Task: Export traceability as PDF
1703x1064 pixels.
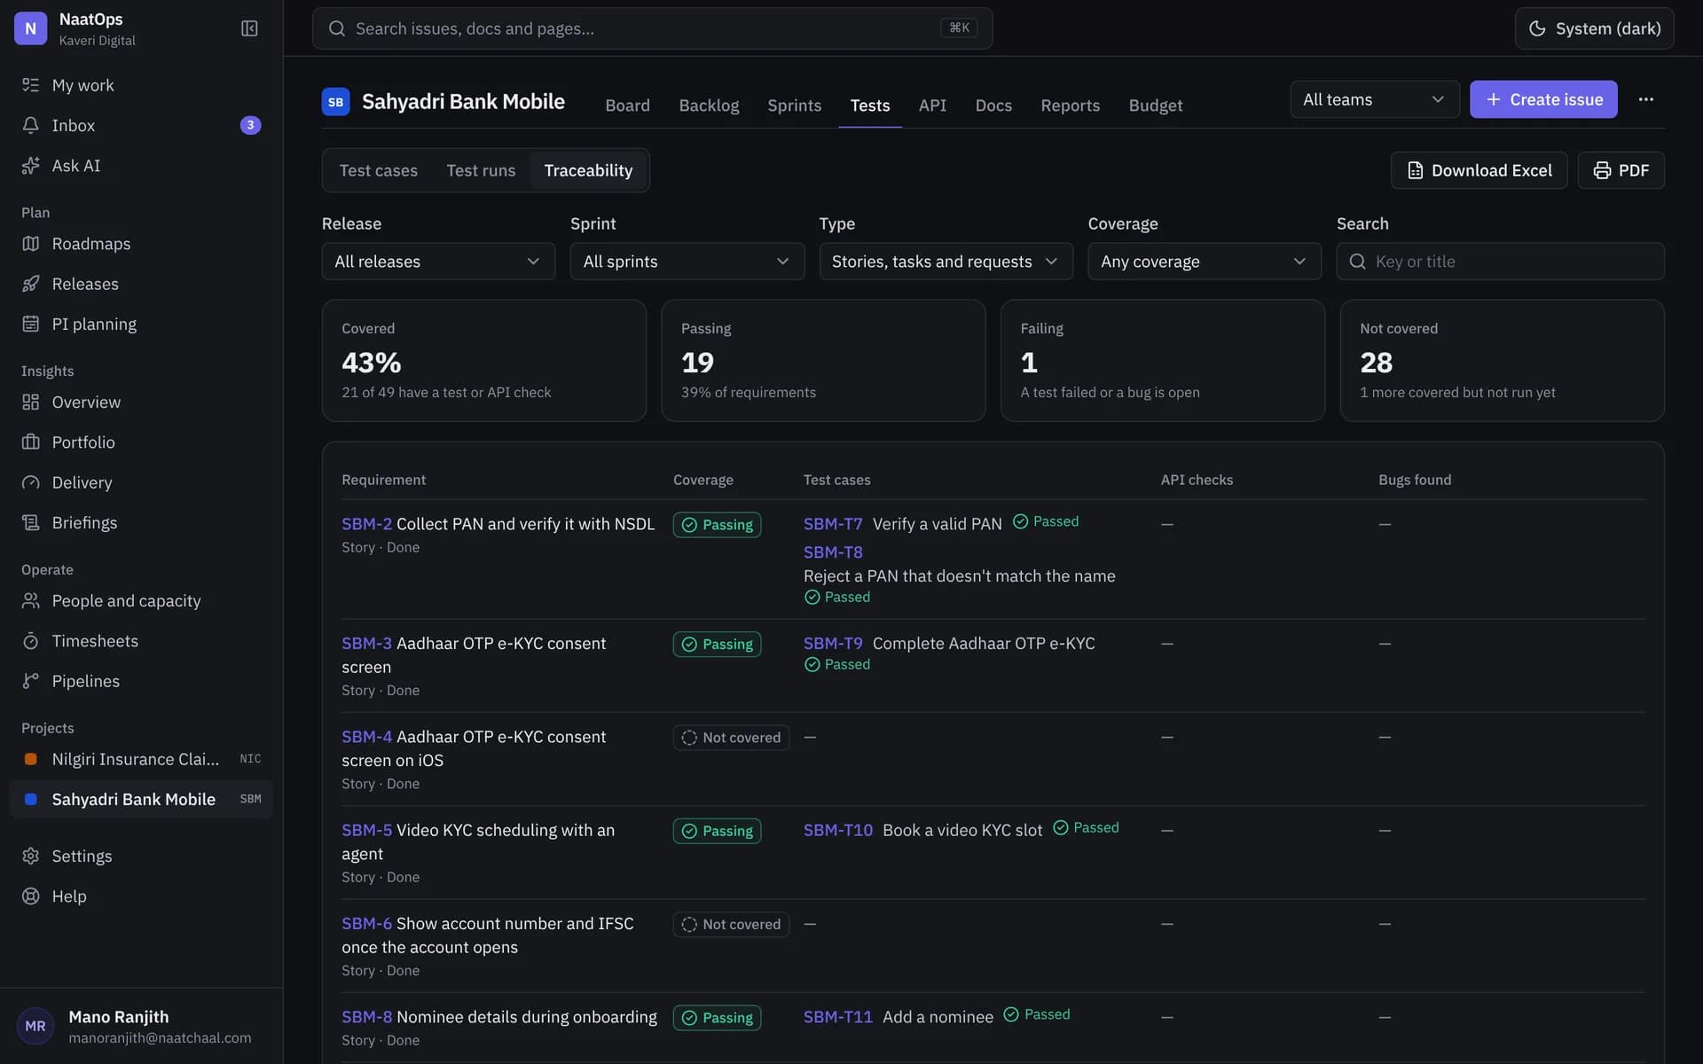Action: tap(1621, 170)
